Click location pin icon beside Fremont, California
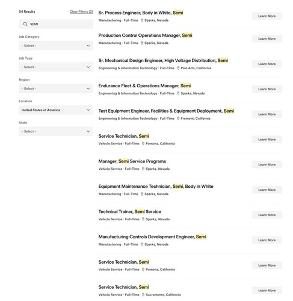293x301 pixels. click(178, 119)
